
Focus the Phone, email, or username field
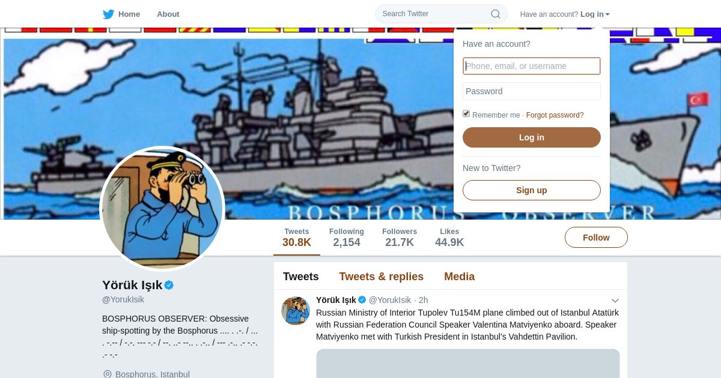coord(532,66)
